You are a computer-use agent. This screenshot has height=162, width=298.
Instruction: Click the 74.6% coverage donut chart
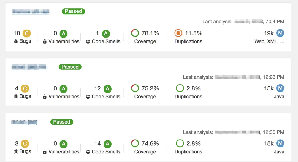(x=135, y=144)
